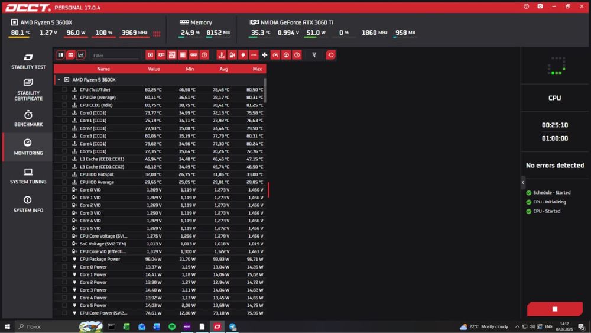Check the CPU Die (average) row checkbox
This screenshot has width=591, height=333.
[64, 98]
